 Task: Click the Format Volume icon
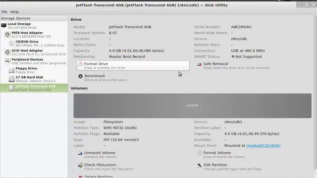pos(199,153)
